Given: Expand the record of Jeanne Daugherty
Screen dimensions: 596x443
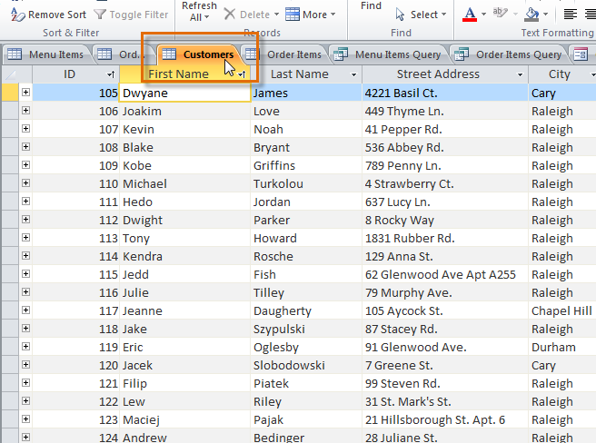Looking at the screenshot, I should click(x=25, y=310).
